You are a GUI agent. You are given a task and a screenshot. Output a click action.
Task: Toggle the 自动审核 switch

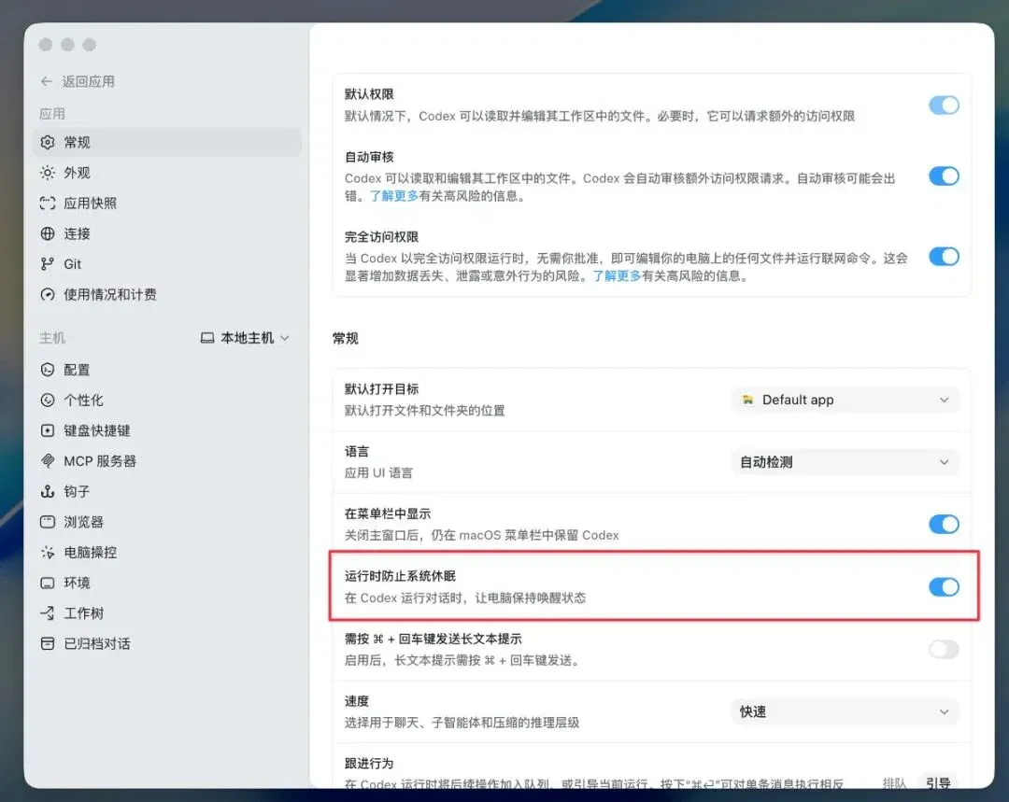pyautogui.click(x=944, y=176)
